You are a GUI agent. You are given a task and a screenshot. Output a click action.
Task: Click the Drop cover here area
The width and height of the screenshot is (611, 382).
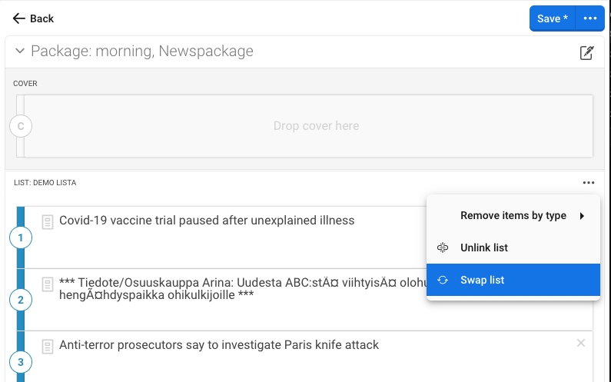point(316,126)
